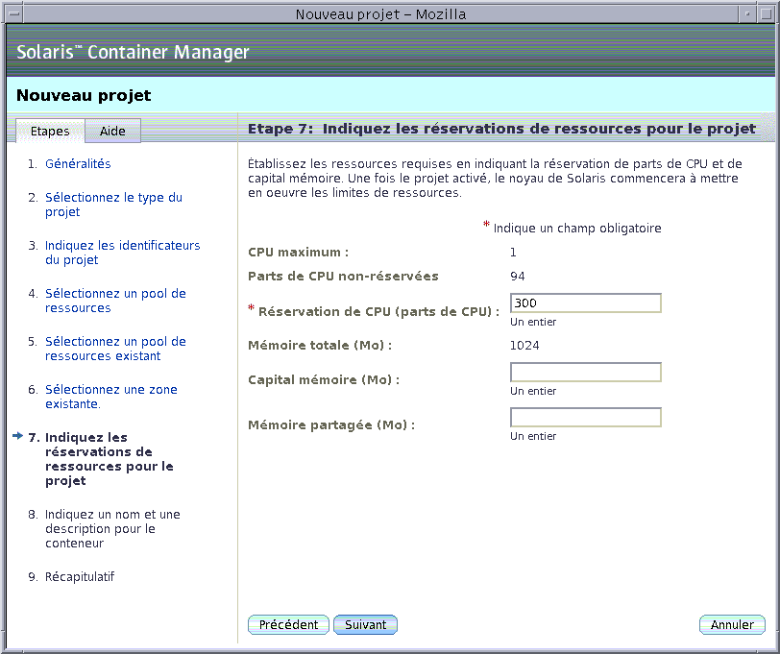Go to step 1 Généralités
Image resolution: width=780 pixels, height=654 pixels.
pos(78,163)
